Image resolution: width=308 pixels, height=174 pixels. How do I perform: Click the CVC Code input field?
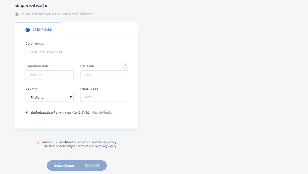(x=104, y=75)
